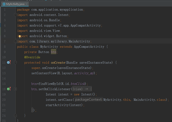
Task: Click line number 1 in the gutter
Action: pos(5,10)
